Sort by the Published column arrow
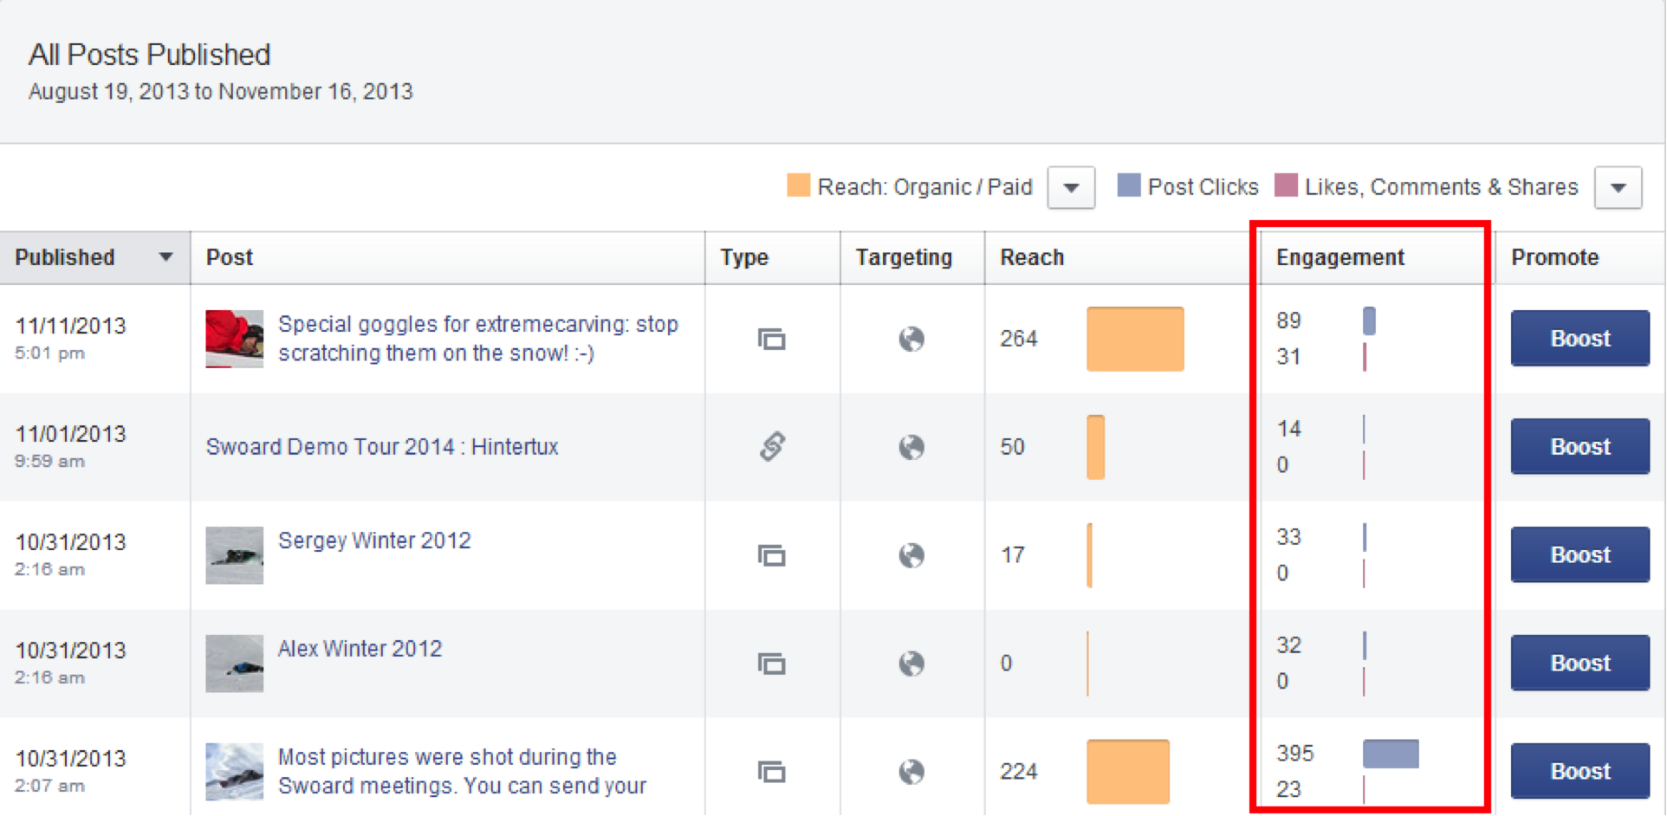Image resolution: width=1667 pixels, height=816 pixels. pyautogui.click(x=165, y=257)
